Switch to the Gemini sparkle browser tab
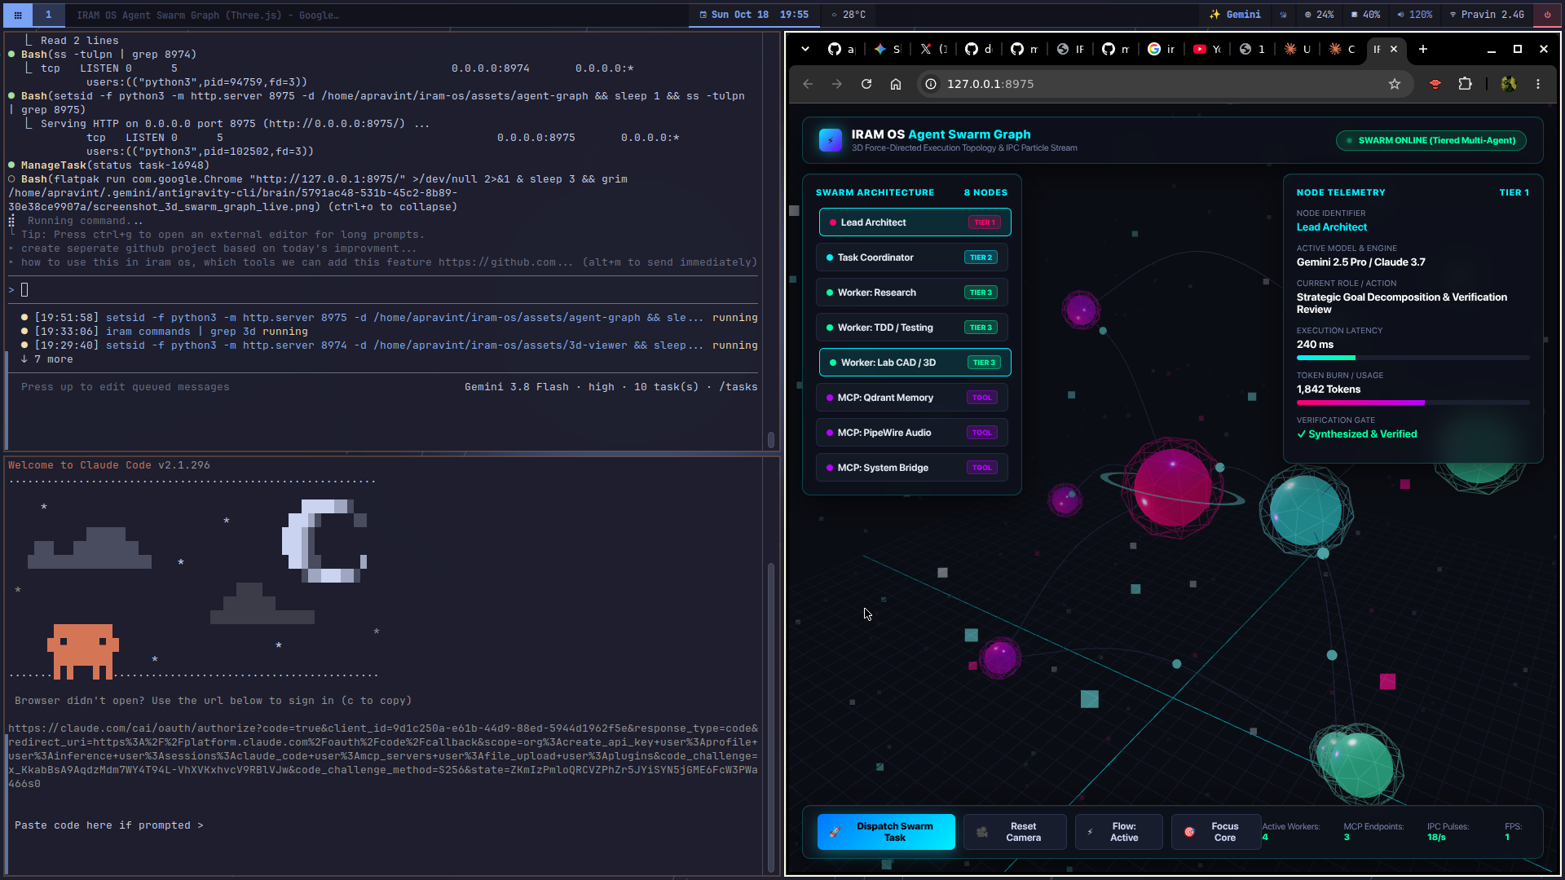Screen dimensions: 1565x880 coord(887,49)
